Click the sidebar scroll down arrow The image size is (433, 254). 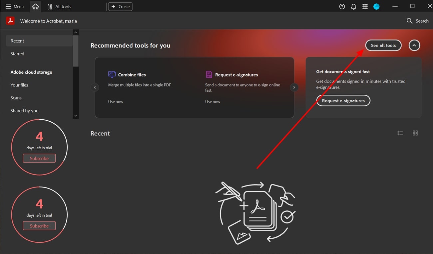[76, 116]
